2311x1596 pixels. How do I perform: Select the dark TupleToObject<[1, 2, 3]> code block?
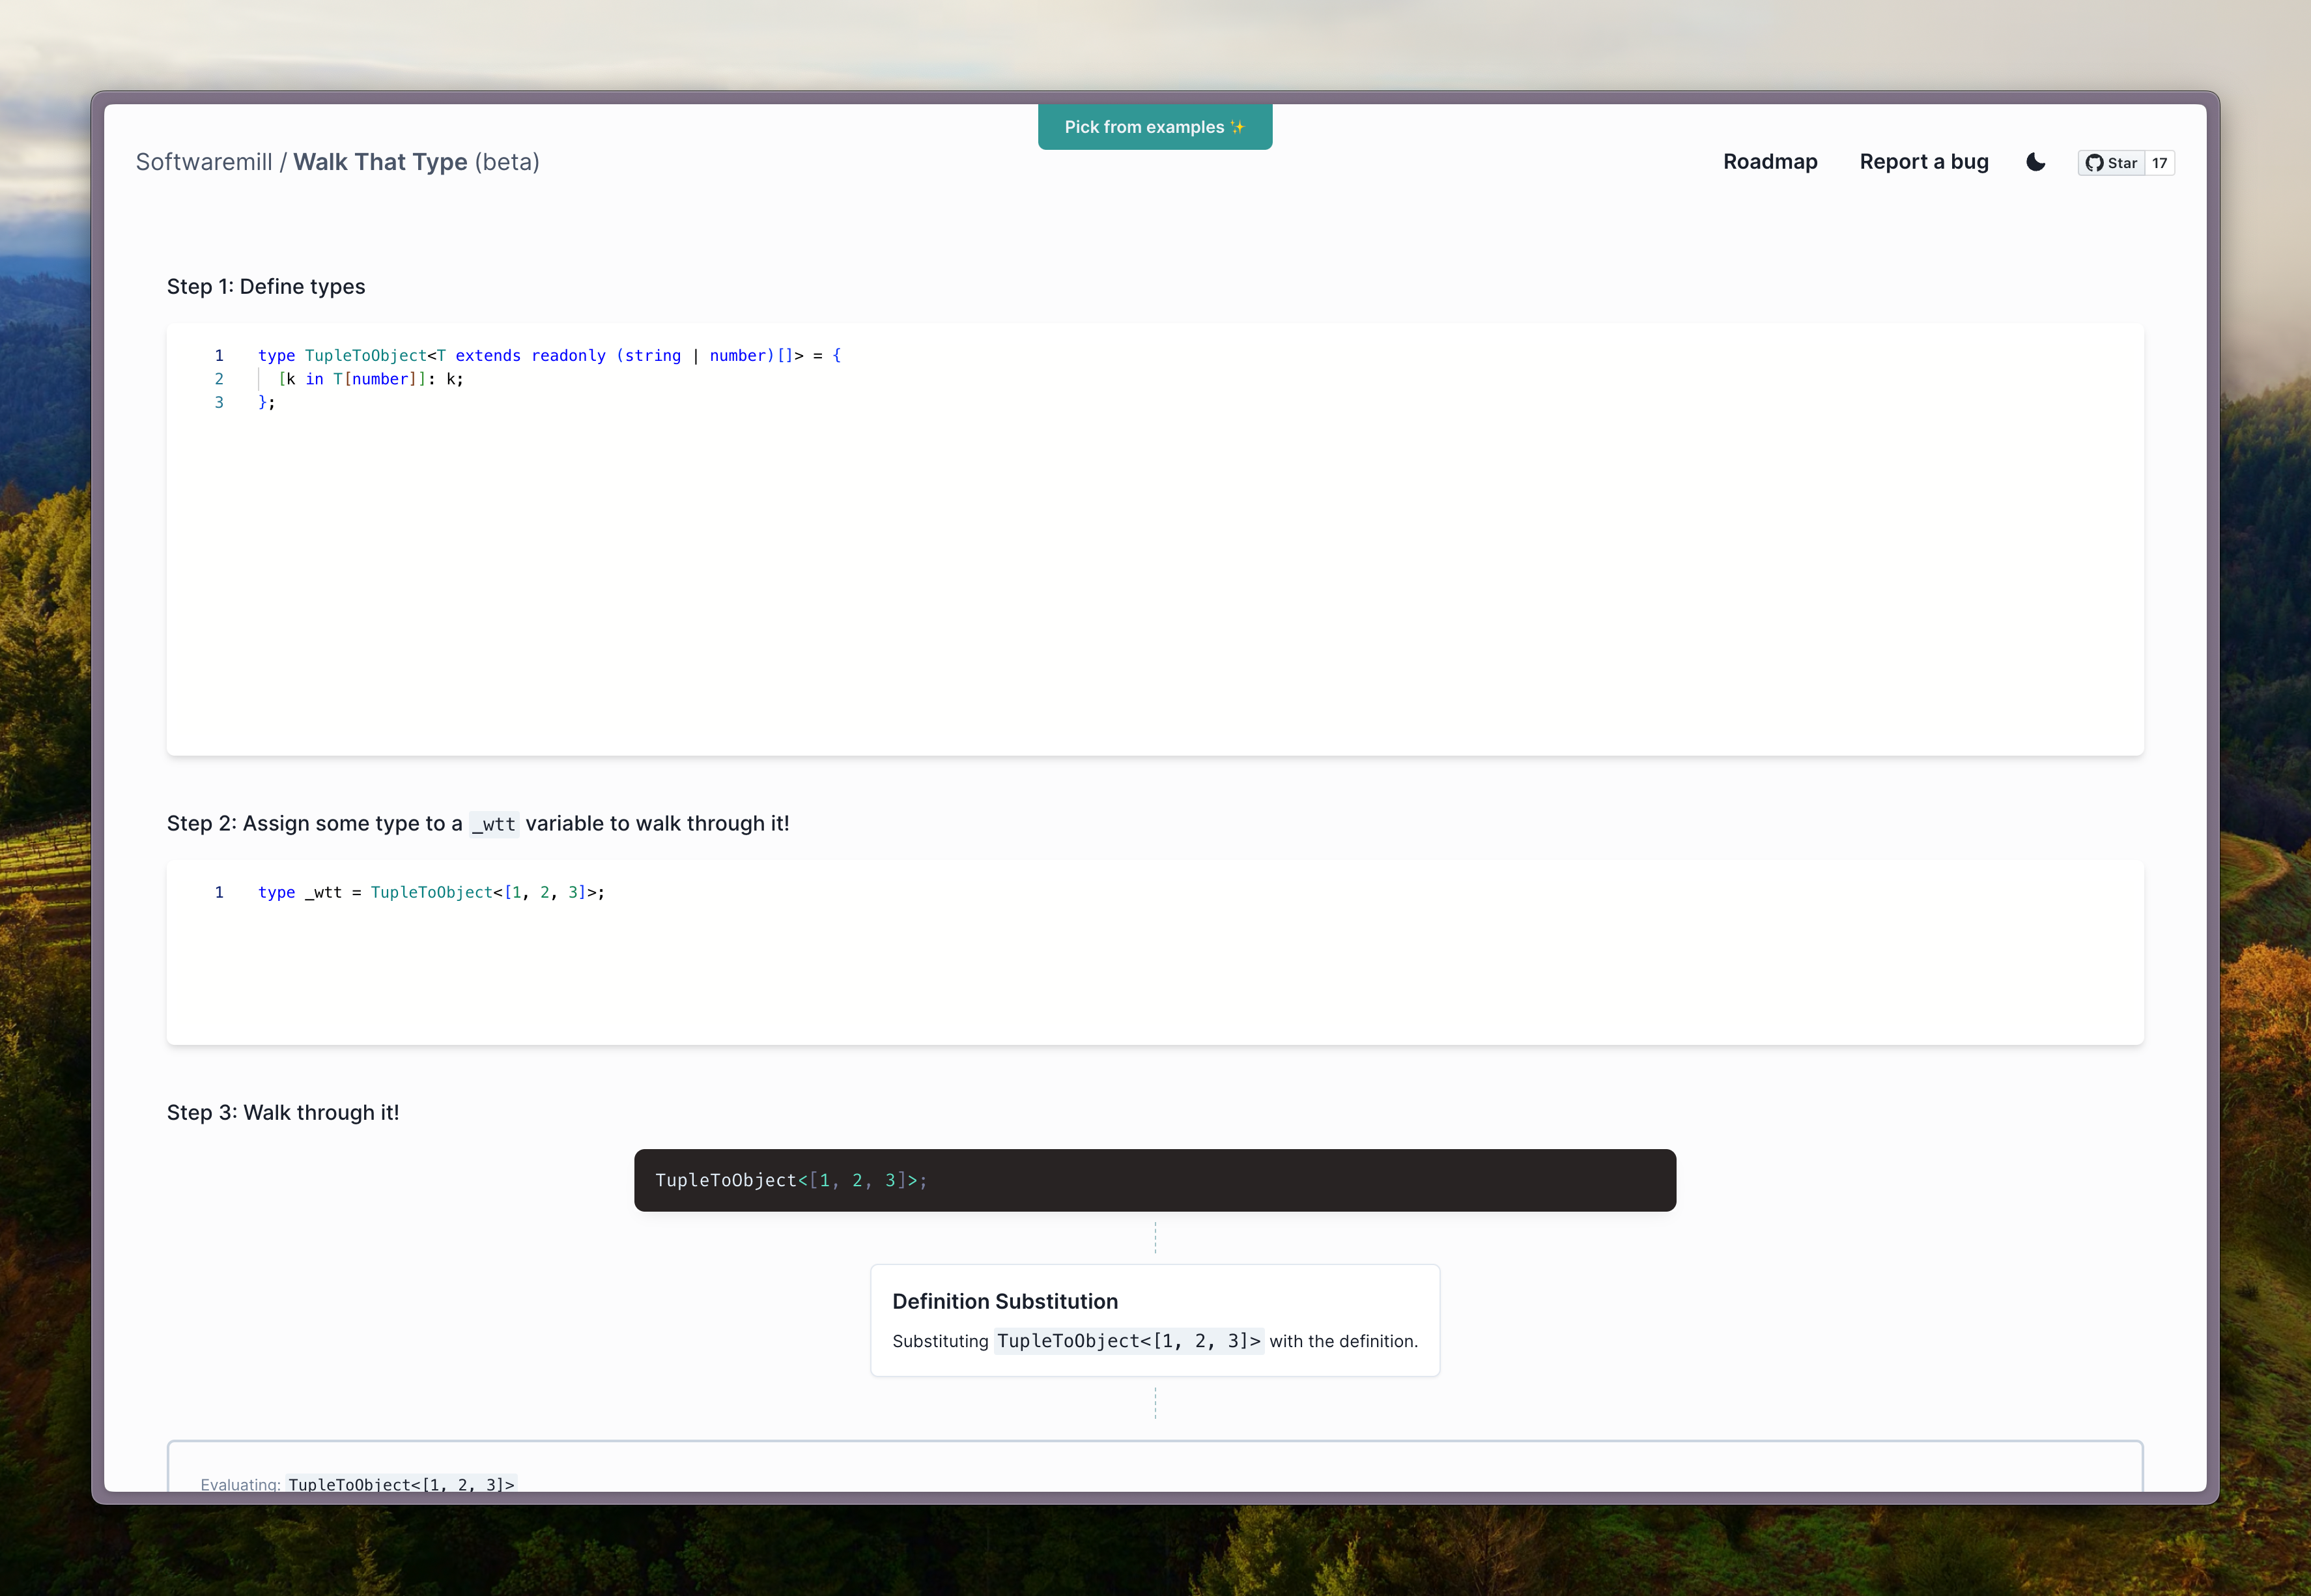[x=1154, y=1180]
